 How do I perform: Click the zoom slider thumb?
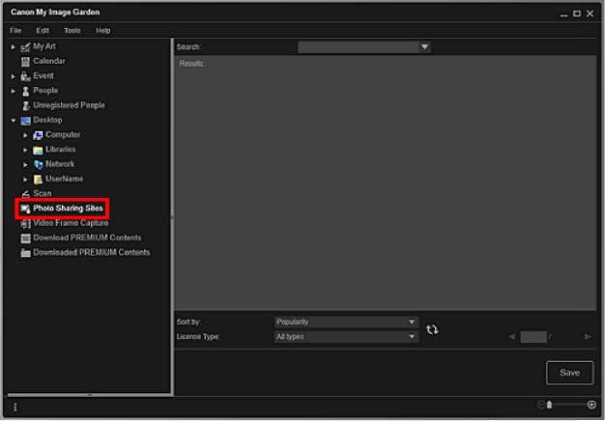tap(549, 406)
